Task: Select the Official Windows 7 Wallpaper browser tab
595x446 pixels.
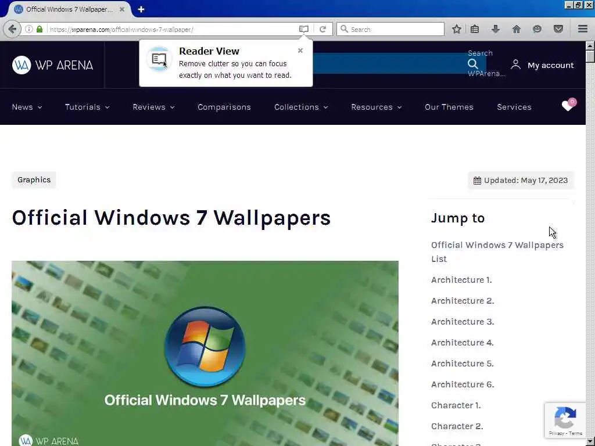Action: (69, 9)
